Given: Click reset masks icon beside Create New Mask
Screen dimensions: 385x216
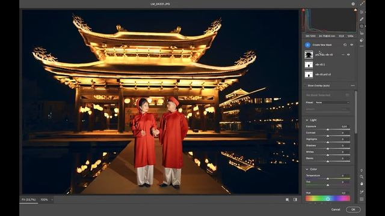Looking at the screenshot, I should pos(345,45).
